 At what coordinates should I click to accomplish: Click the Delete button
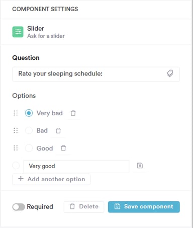point(84,207)
